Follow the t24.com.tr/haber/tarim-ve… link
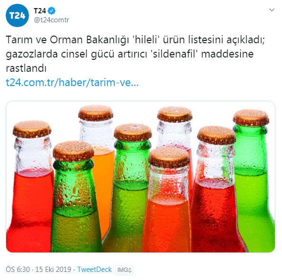 72,82
